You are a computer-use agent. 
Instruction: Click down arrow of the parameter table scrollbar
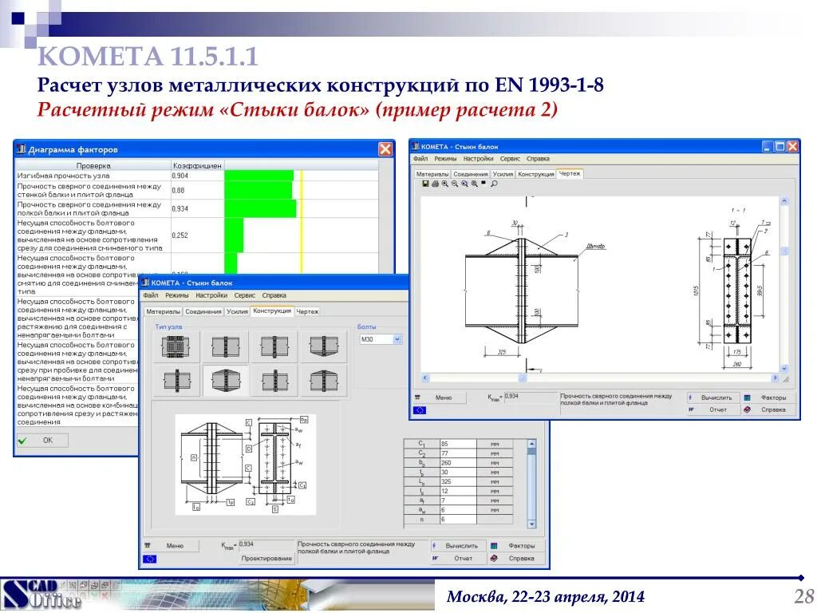pyautogui.click(x=531, y=524)
